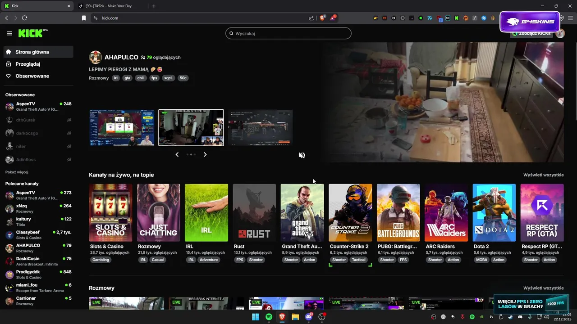Open Prodigyddk in recommended channels
The image size is (577, 324).
38,274
